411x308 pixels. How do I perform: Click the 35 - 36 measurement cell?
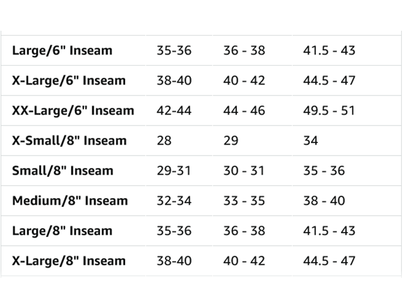(324, 170)
